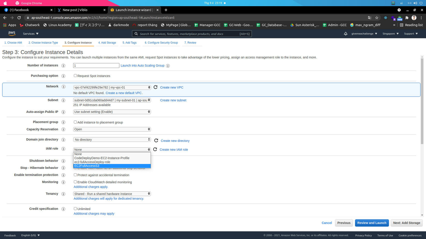Open Auto-assign Public IP dropdown
The height and width of the screenshot is (239, 426).
point(112,112)
